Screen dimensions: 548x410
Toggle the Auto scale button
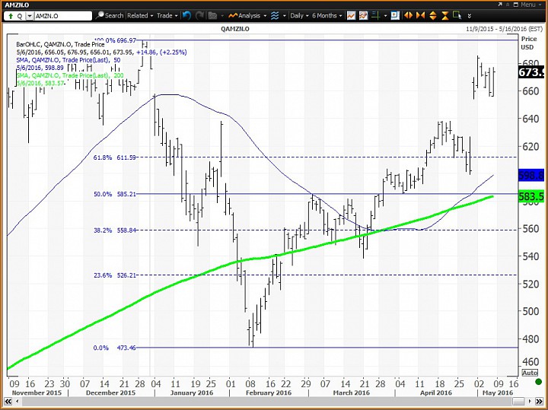pos(530,373)
